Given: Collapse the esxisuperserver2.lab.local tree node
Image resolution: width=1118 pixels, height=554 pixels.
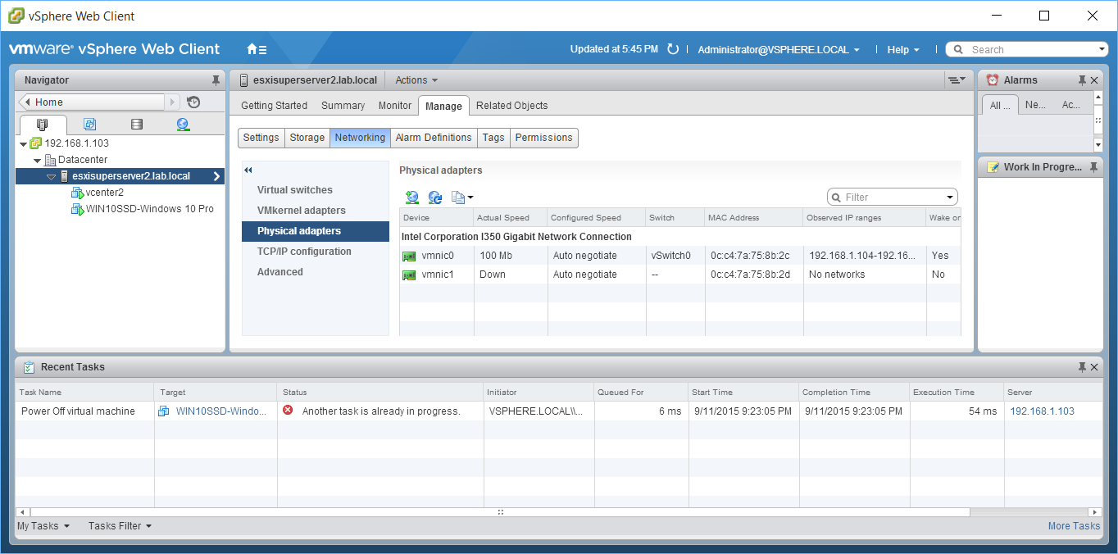Looking at the screenshot, I should pyautogui.click(x=51, y=176).
